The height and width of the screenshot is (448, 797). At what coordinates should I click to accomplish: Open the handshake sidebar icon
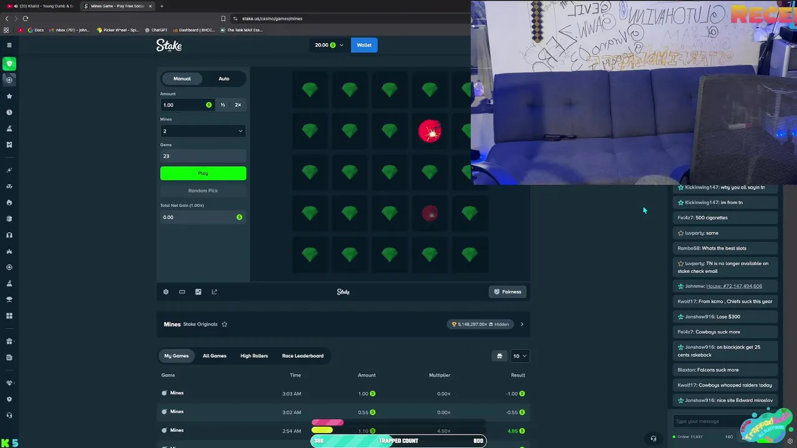[9, 383]
